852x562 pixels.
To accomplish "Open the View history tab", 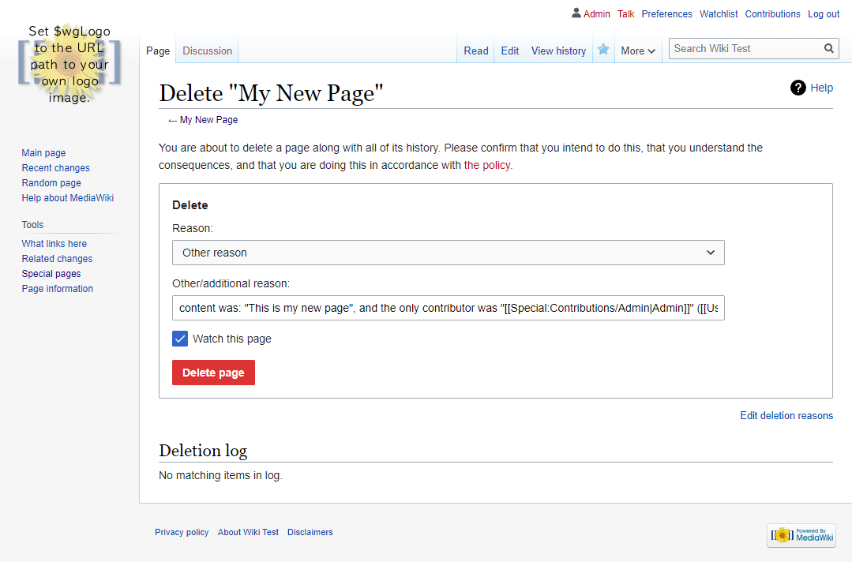I will coord(558,51).
